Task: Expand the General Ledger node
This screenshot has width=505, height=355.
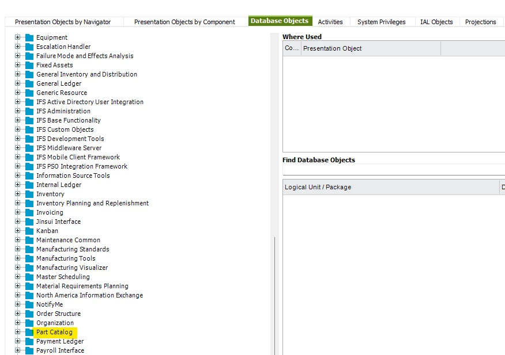Action: click(x=18, y=83)
